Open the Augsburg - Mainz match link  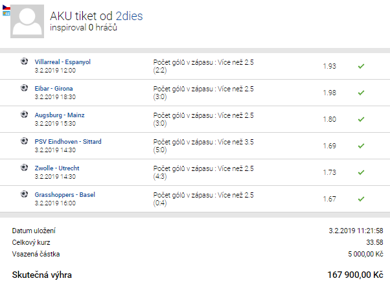pyautogui.click(x=60, y=115)
